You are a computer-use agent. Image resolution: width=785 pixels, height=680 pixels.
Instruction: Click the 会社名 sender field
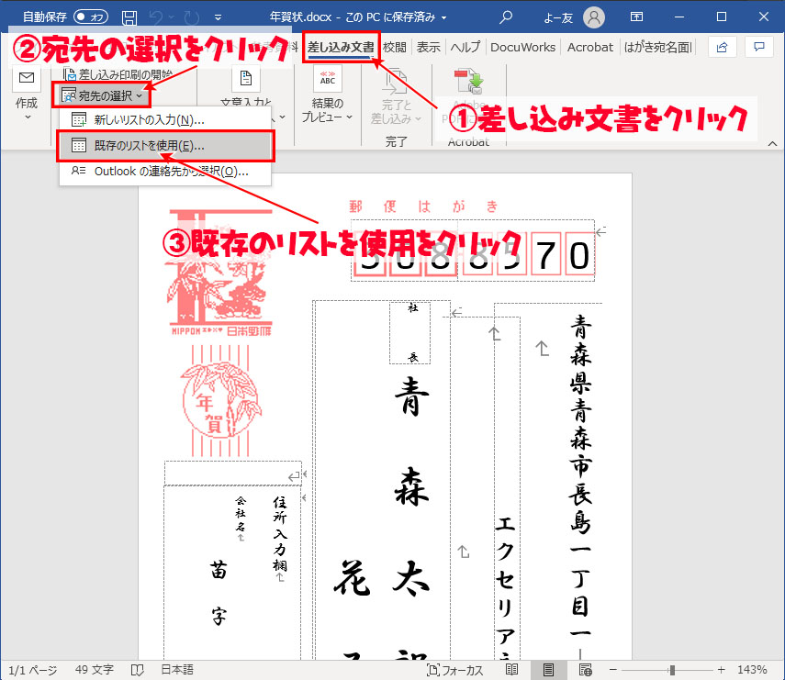pos(241,514)
